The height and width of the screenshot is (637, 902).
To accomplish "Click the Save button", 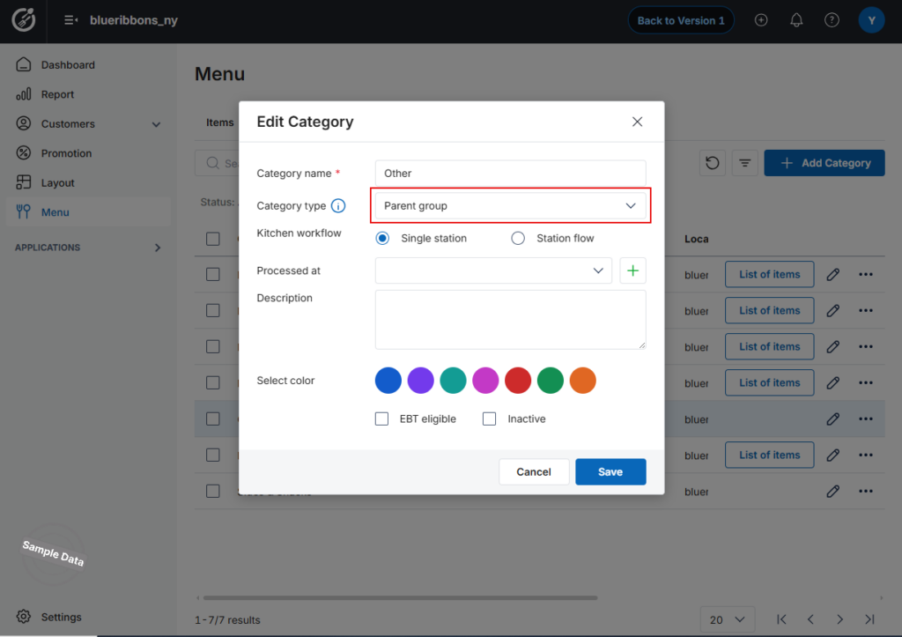I will (x=610, y=472).
